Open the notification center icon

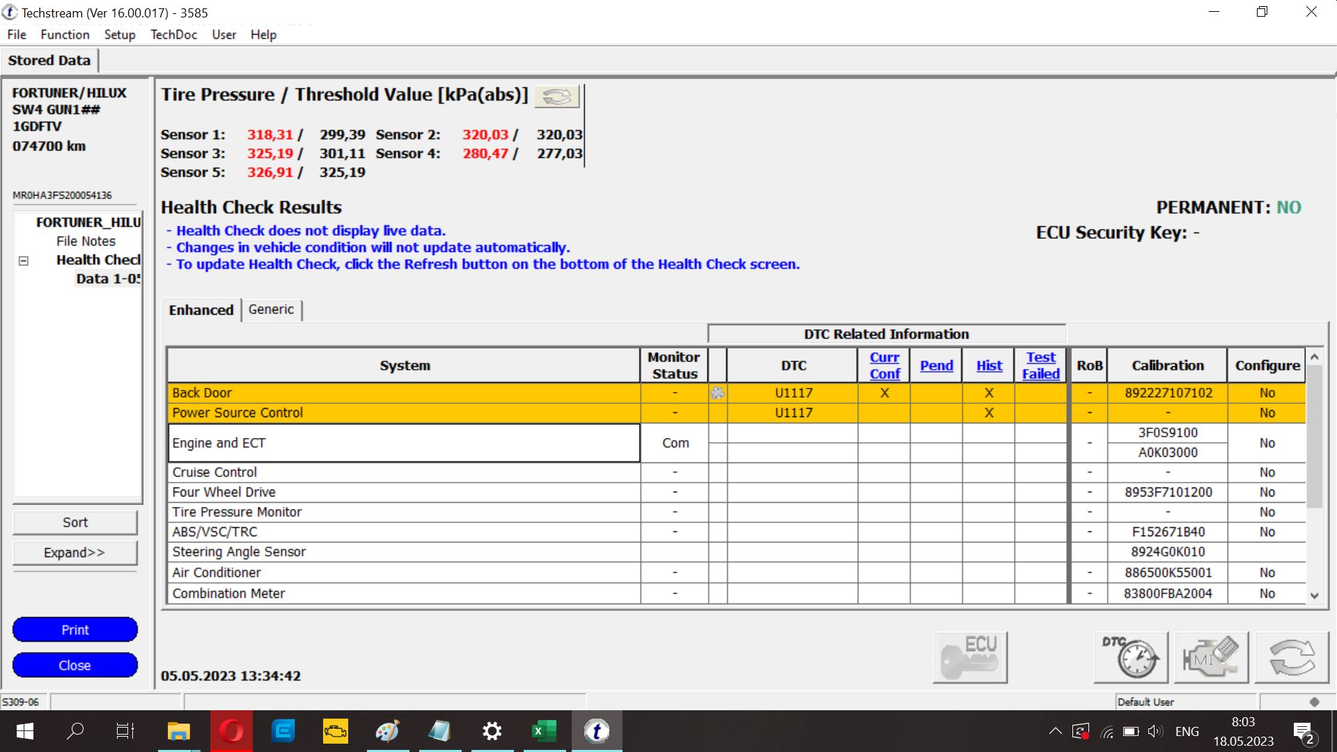point(1303,732)
